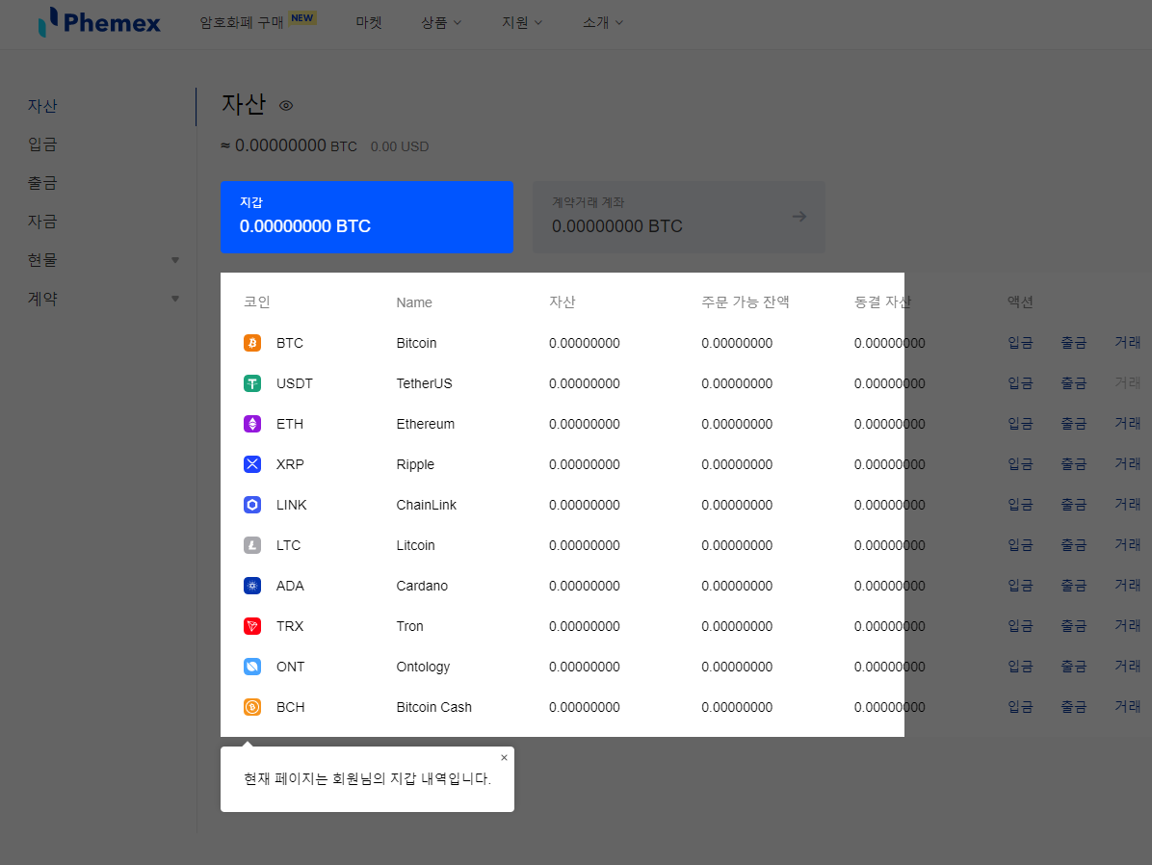
Task: Click the TetherUS name cell
Action: 425,383
